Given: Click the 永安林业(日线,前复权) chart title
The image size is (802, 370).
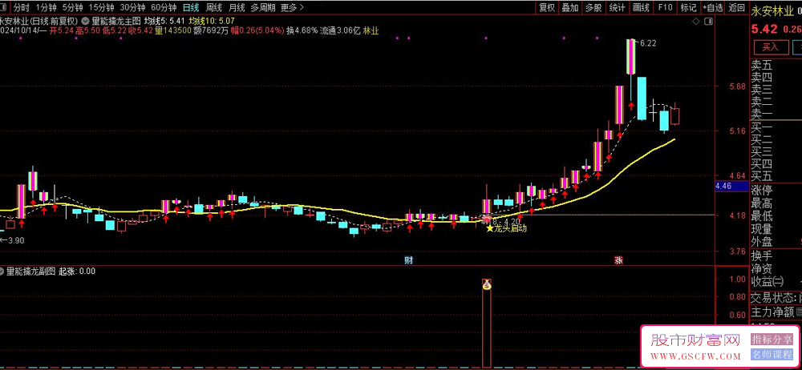Looking at the screenshot, I should [38, 22].
